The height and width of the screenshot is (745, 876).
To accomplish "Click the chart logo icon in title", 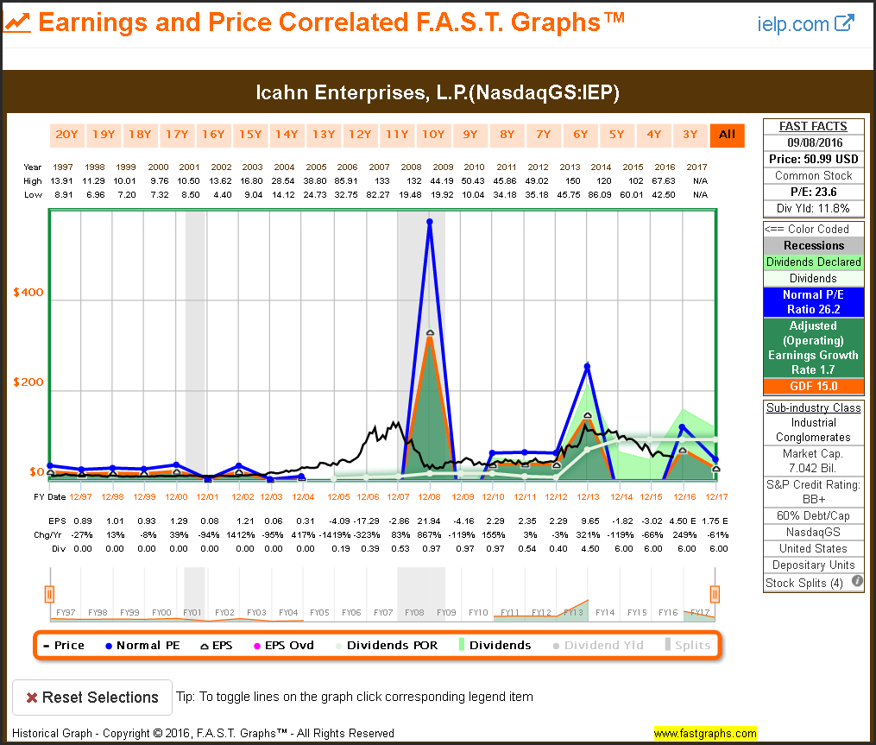I will (18, 23).
